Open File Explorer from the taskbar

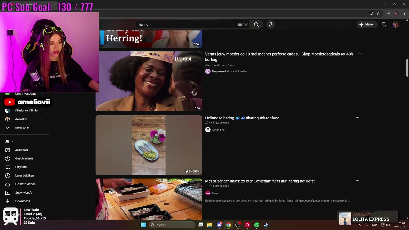[x=210, y=225]
